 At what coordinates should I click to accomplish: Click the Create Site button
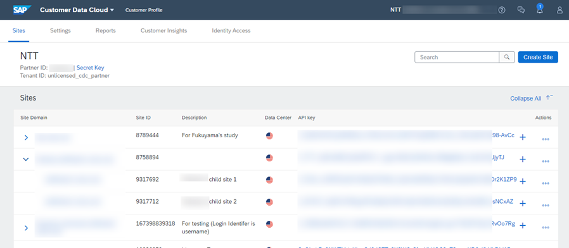click(538, 58)
